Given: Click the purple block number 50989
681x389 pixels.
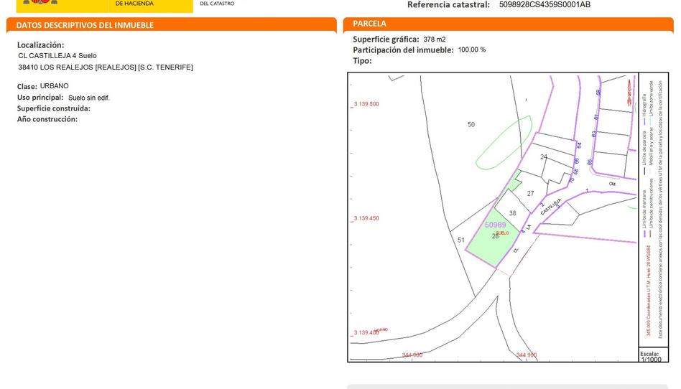Looking at the screenshot, I should pos(495,225).
